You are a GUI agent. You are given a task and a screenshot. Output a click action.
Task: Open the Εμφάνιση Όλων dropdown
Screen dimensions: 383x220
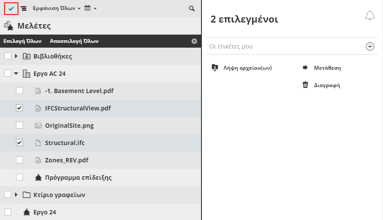(57, 8)
